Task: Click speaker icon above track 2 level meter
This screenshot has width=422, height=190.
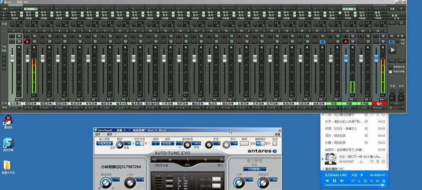Action: pos(34,47)
